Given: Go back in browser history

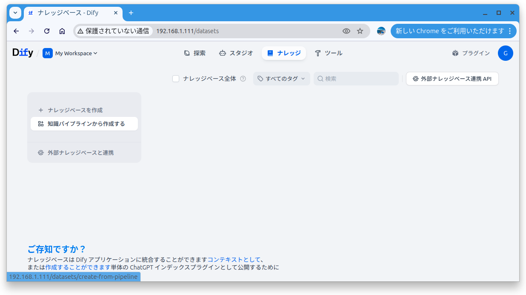Looking at the screenshot, I should pos(16,31).
